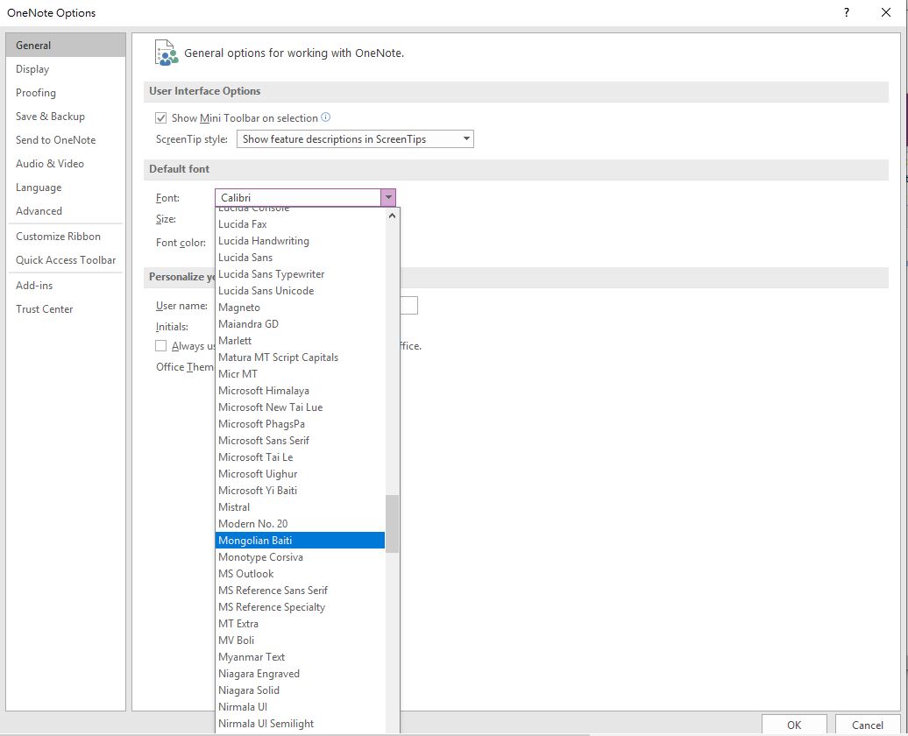Select Microsoft Uighur font
Viewport: 908px width, 736px height.
(300, 474)
